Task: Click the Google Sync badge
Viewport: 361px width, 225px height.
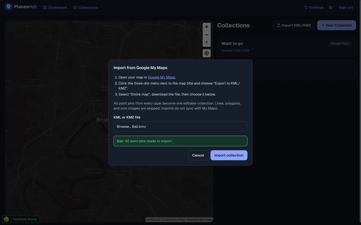Action: point(340,43)
